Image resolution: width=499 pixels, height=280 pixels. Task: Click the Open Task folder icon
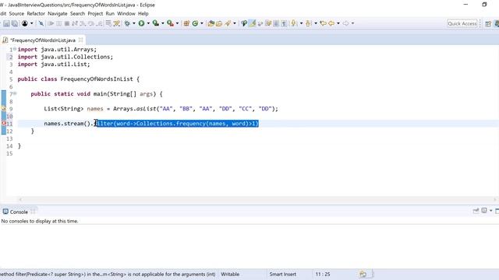point(219,23)
